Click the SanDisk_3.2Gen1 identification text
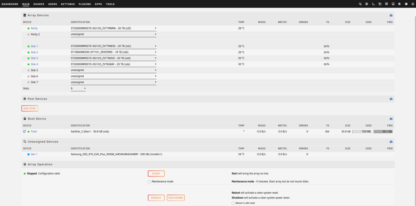This screenshot has height=206, width=416. [x=90, y=132]
